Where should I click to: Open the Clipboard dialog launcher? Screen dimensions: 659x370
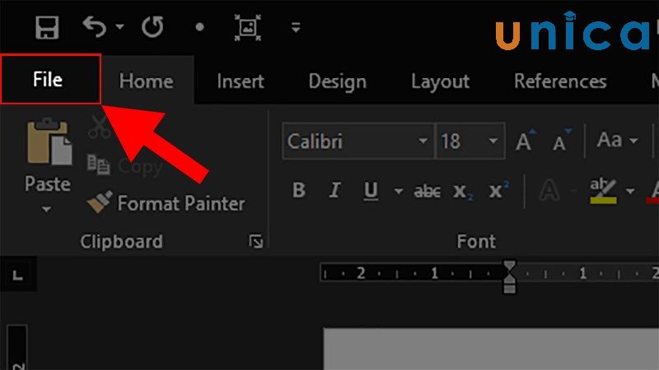[x=256, y=241]
